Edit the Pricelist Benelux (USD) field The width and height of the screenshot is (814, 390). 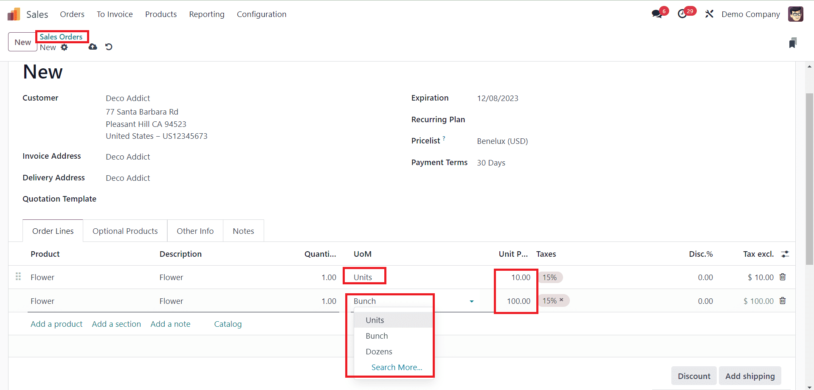tap(502, 141)
